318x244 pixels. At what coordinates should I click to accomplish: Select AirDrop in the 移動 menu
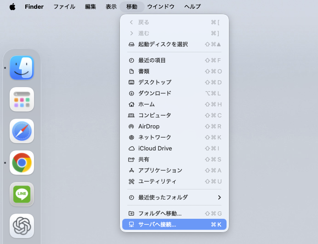[148, 126]
